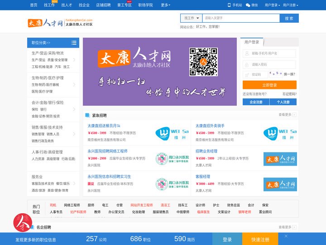This screenshot has width=326, height=245.
Task: Click 快速注册 in the bottom bar
Action: (x=260, y=239)
